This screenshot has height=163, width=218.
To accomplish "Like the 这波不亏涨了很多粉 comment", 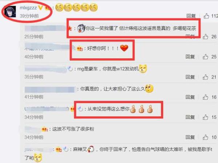I will pyautogui.click(x=205, y=137).
